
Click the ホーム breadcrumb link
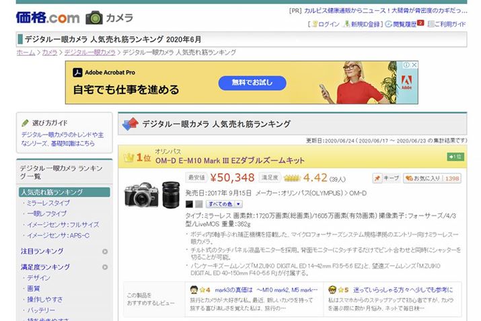pos(26,52)
